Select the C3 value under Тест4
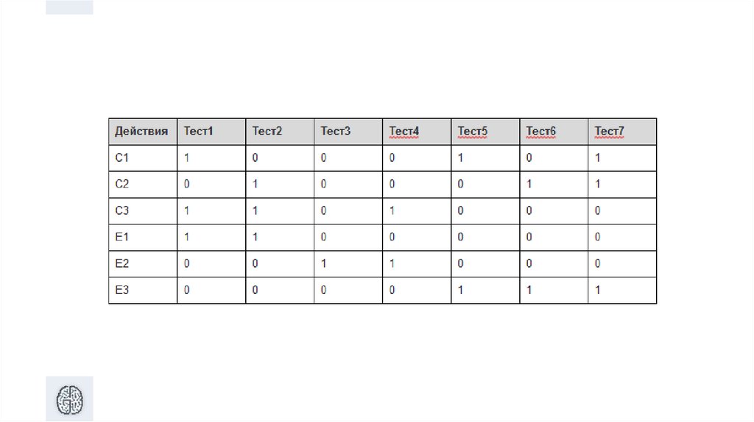The height and width of the screenshot is (422, 754). [392, 211]
